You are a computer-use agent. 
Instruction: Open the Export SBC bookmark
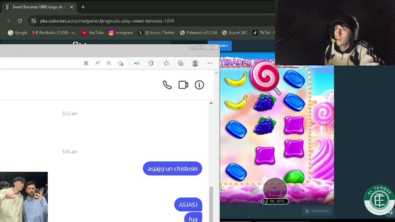tap(235, 33)
